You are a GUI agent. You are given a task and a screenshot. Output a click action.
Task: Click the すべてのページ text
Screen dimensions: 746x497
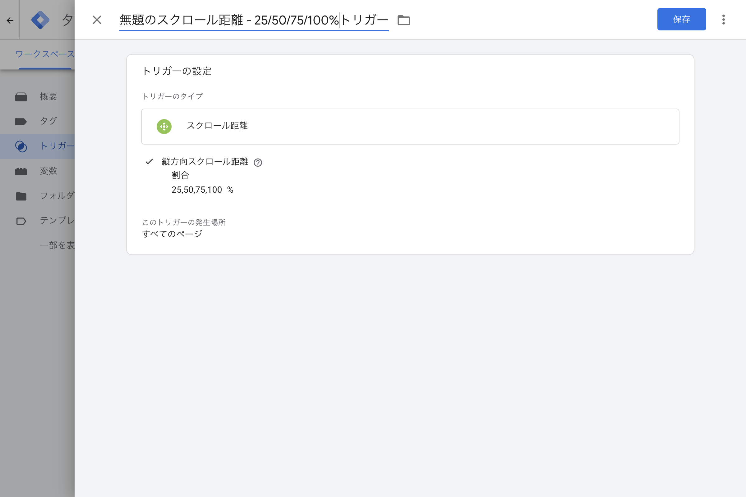click(172, 234)
